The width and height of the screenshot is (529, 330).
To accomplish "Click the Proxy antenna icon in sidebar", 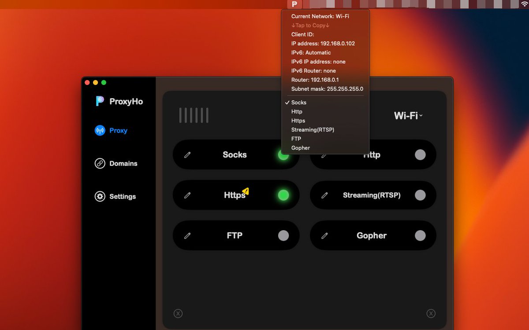I will (100, 130).
